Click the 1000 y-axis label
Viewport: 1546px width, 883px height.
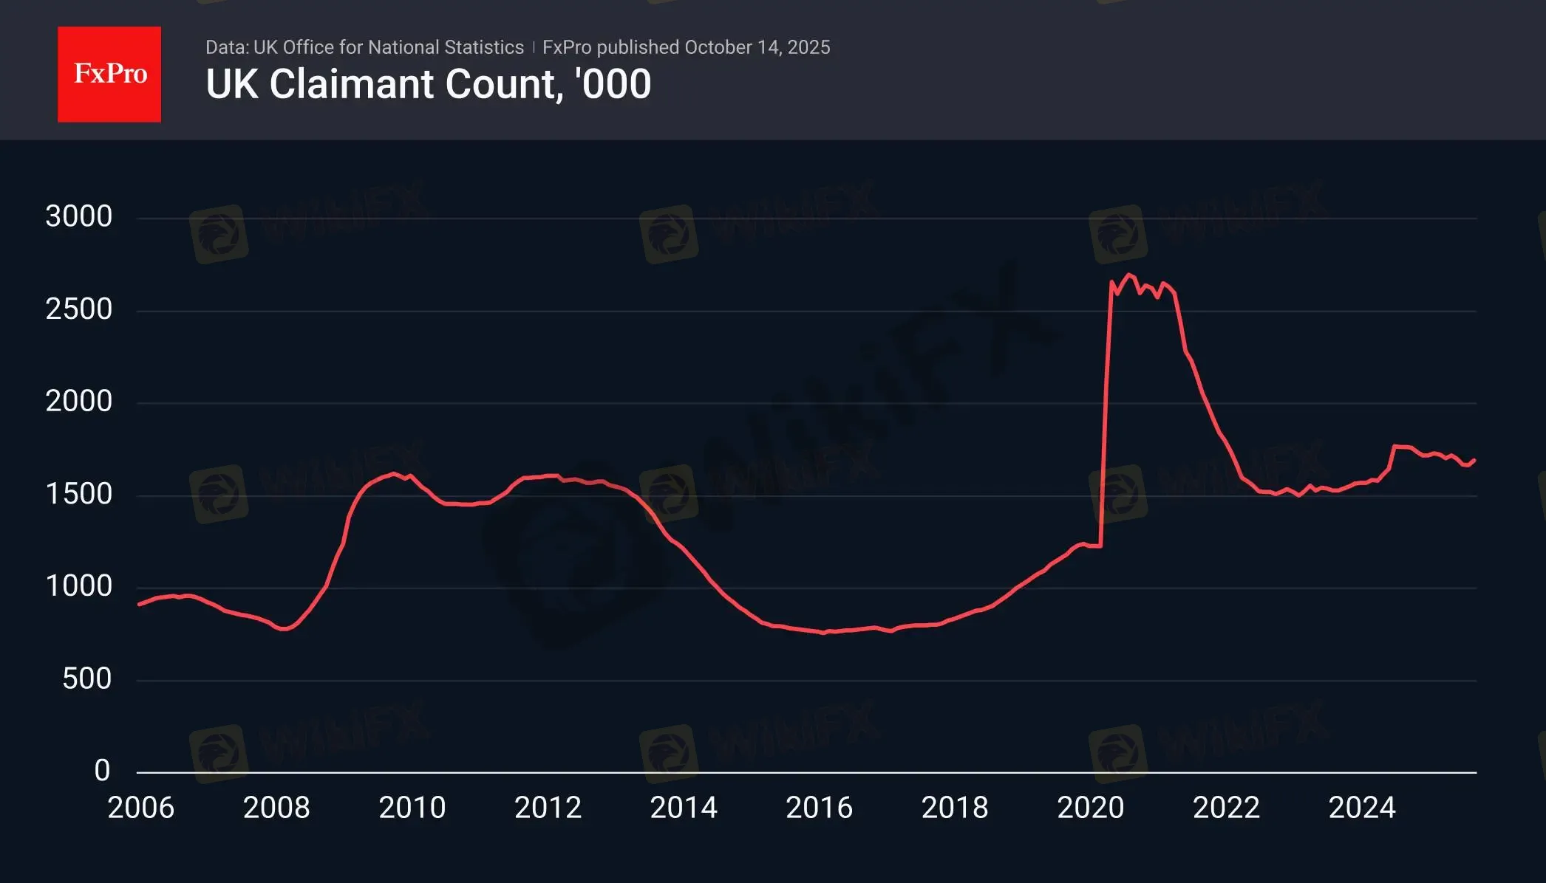tap(78, 586)
